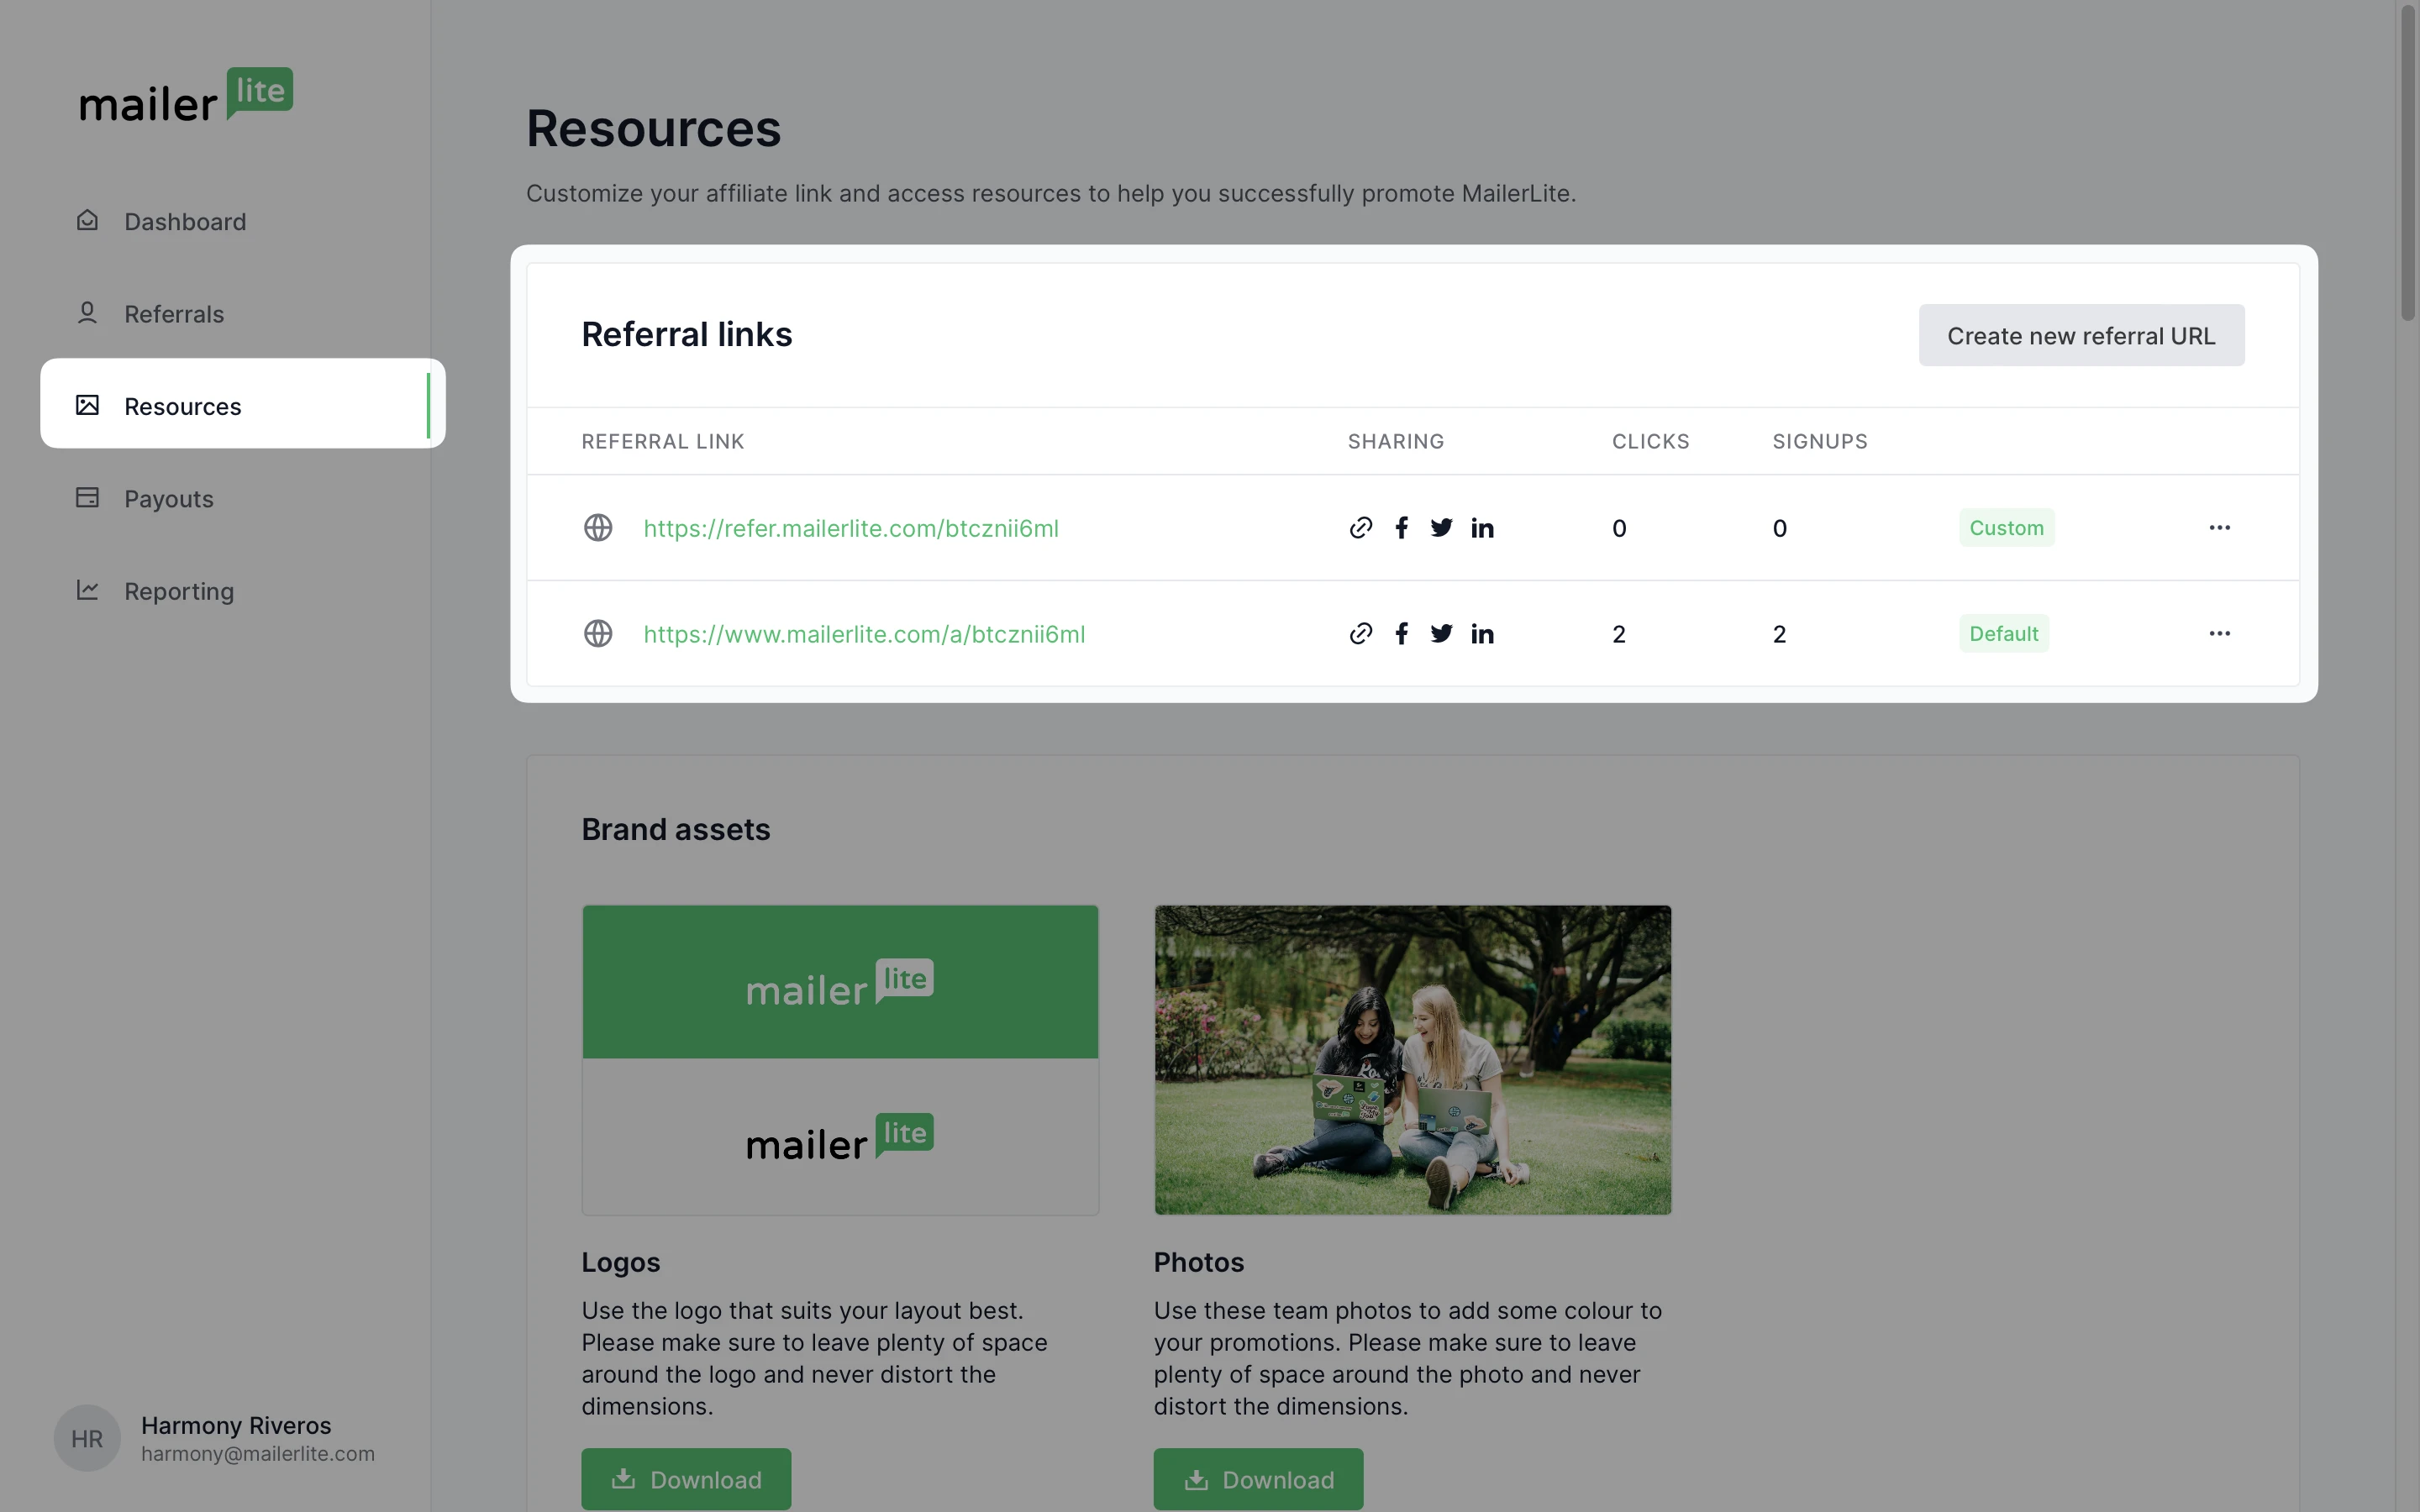Share Custom referral link on LinkedIn
This screenshot has height=1512, width=2420.
pyautogui.click(x=1482, y=528)
